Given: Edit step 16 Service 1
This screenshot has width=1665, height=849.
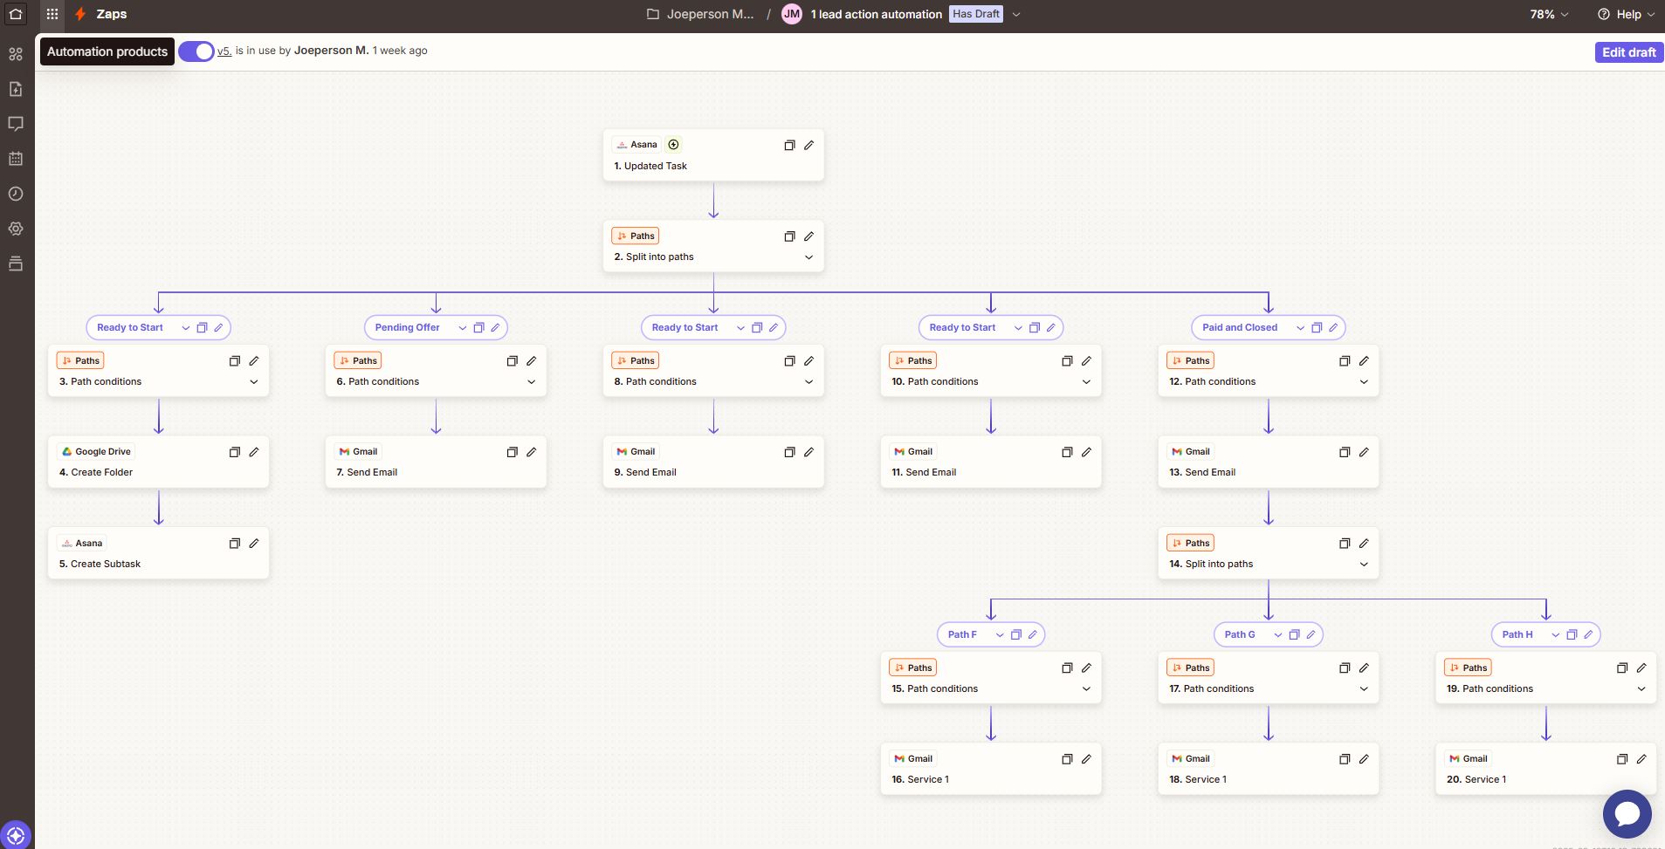Looking at the screenshot, I should [1086, 759].
